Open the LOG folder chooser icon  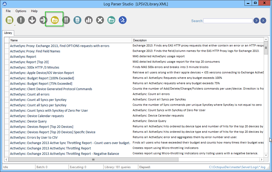55,20
